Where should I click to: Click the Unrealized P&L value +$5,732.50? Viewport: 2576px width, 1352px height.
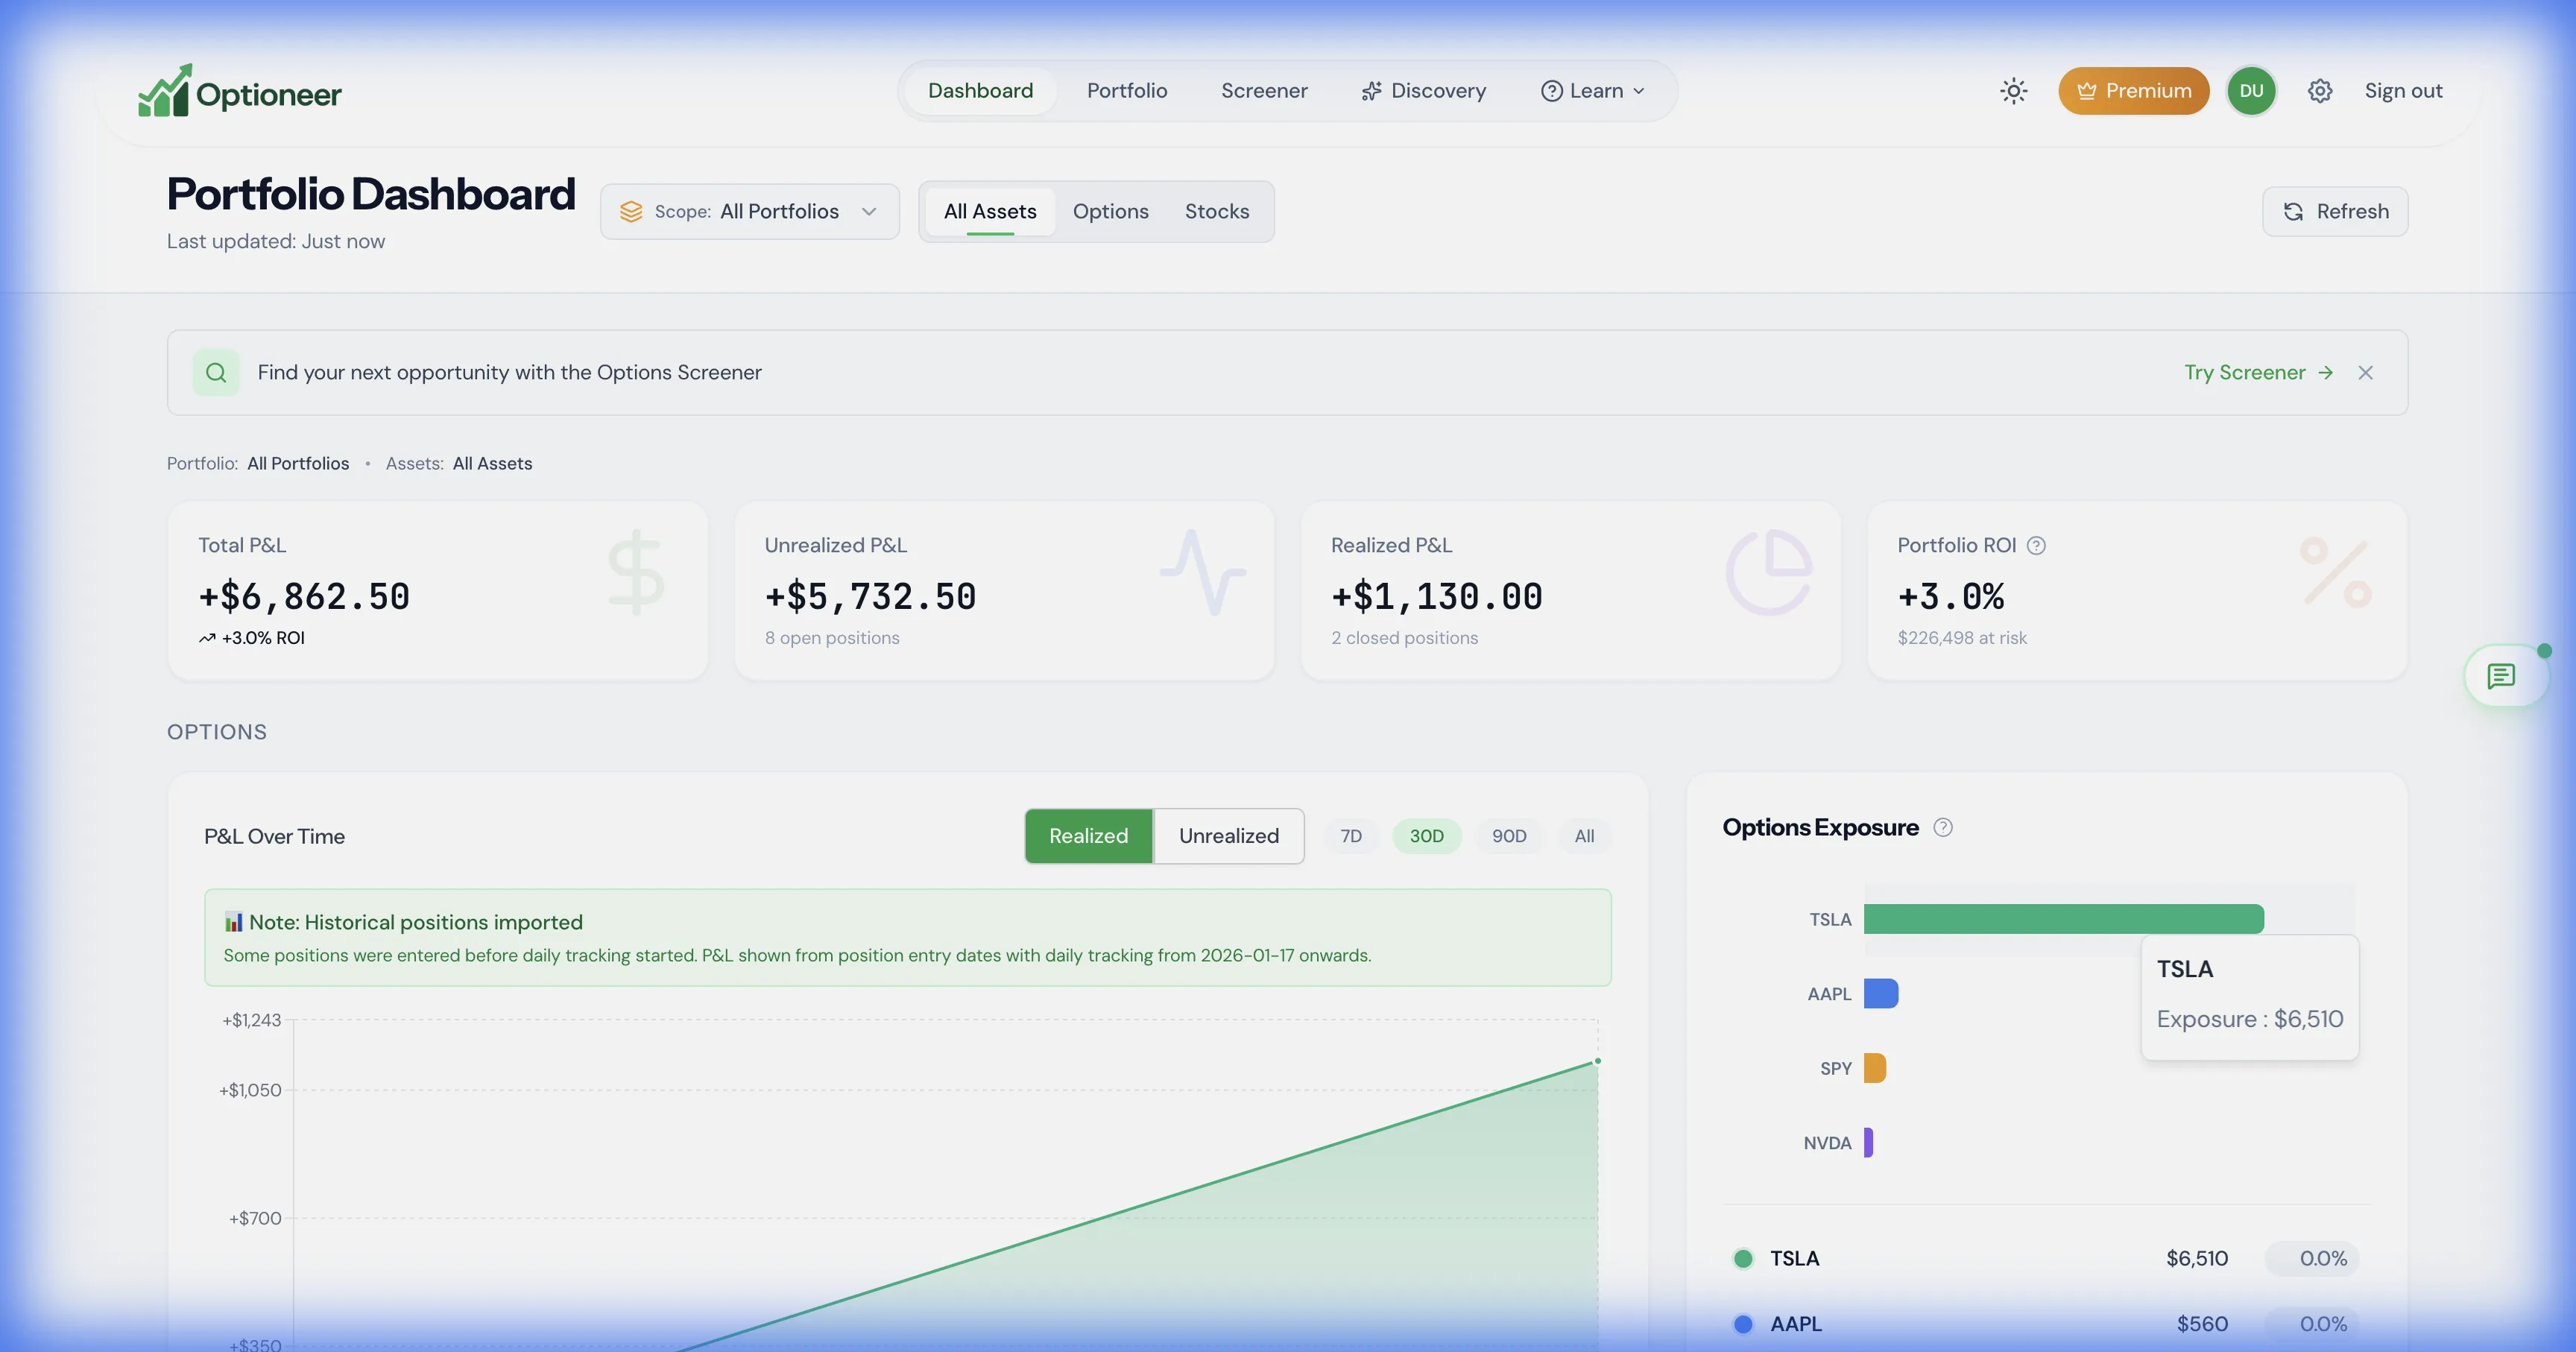870,596
